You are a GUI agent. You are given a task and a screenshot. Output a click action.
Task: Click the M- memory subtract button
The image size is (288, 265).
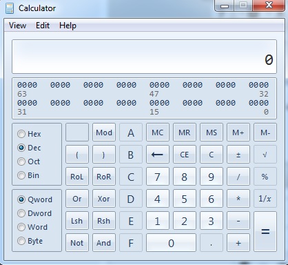[265, 132]
